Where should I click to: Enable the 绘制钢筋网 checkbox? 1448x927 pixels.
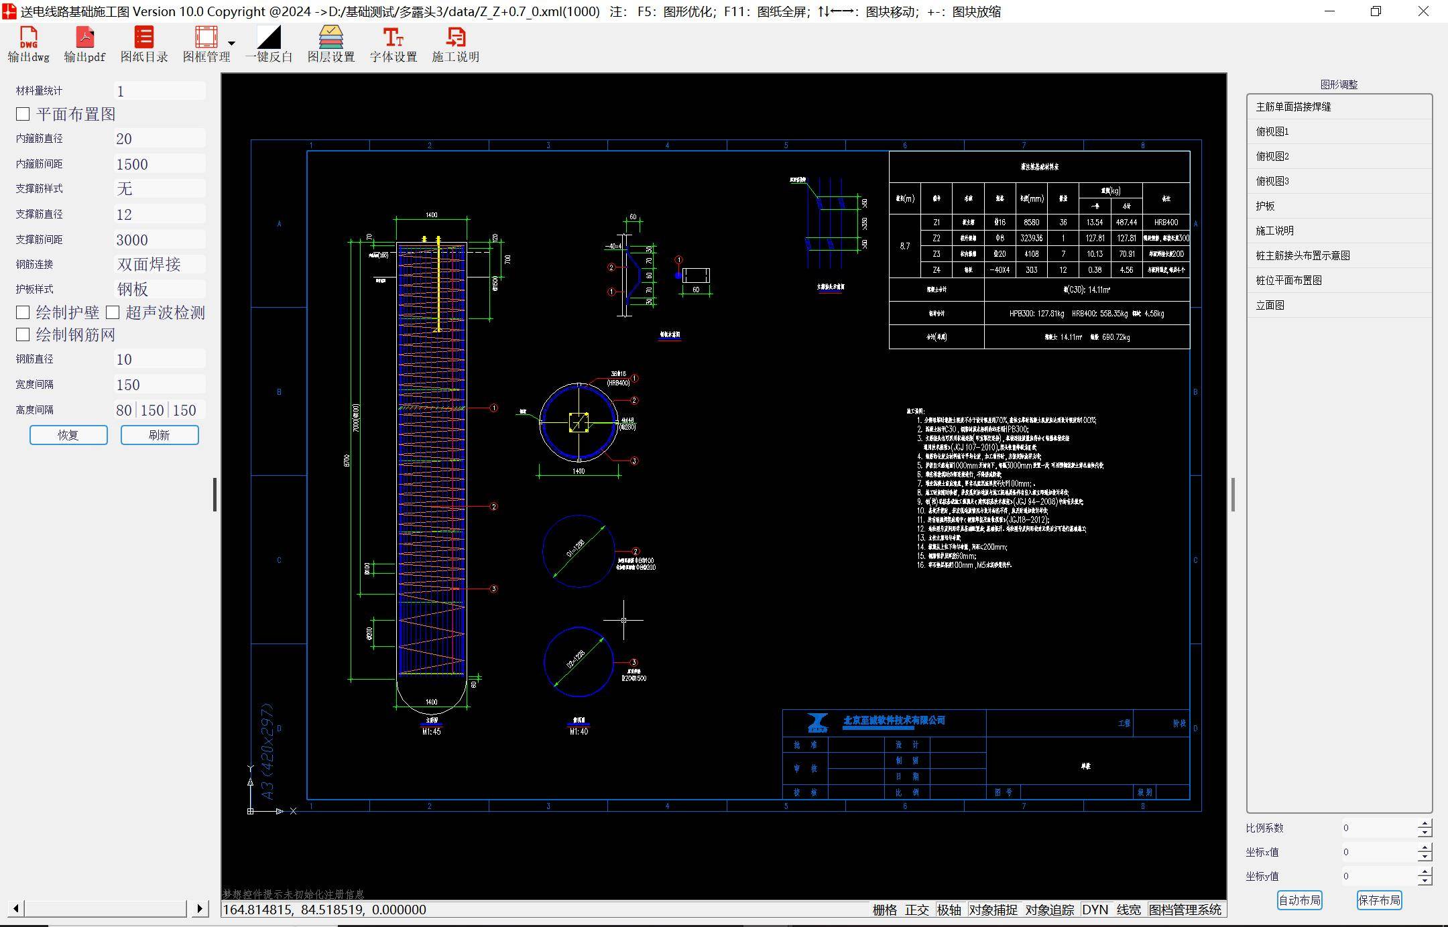click(23, 334)
